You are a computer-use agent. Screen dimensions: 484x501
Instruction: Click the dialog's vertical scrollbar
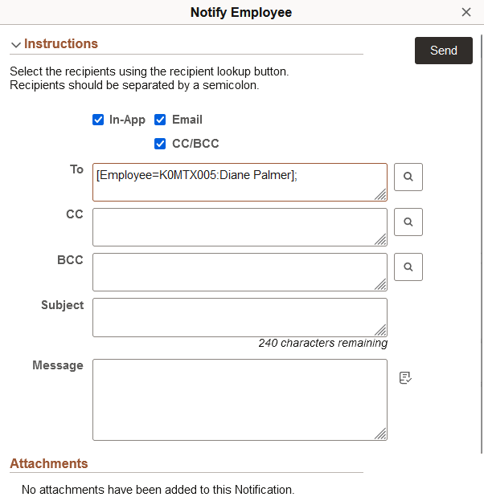(x=482, y=244)
